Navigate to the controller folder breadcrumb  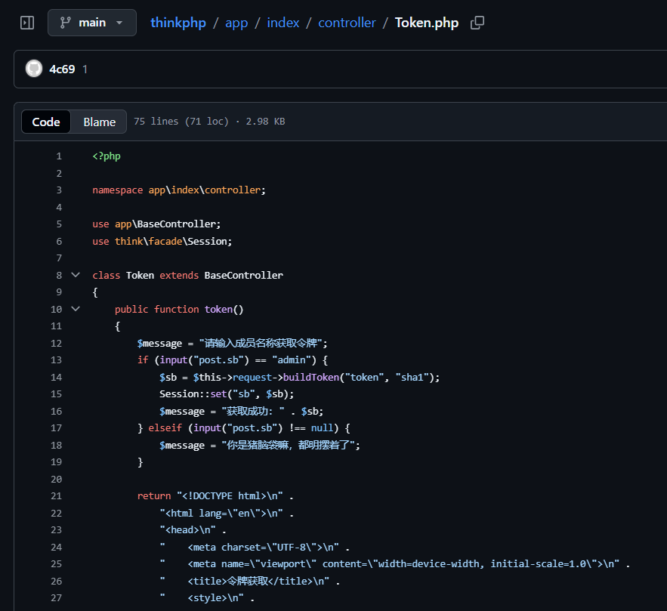[x=347, y=23]
